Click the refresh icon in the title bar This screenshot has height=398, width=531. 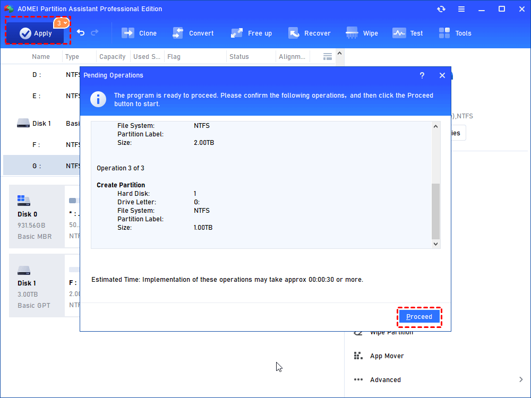441,9
